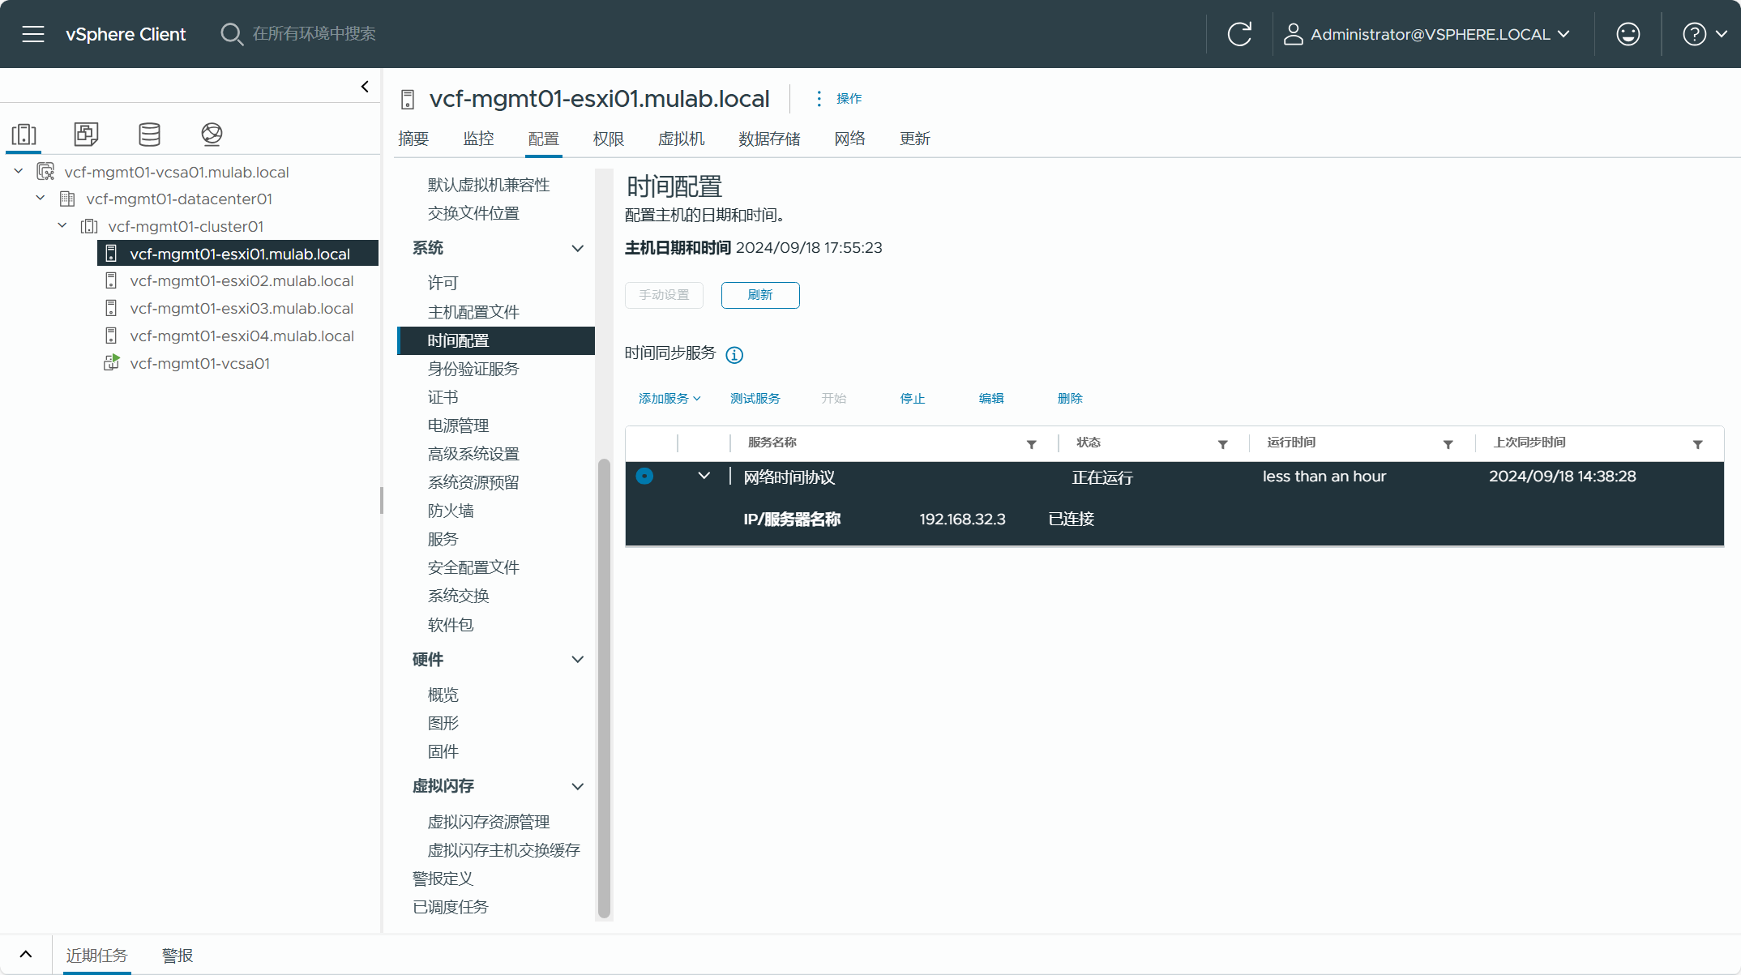This screenshot has width=1741, height=975.
Task: Open the 添加服务 dropdown
Action: pyautogui.click(x=669, y=398)
